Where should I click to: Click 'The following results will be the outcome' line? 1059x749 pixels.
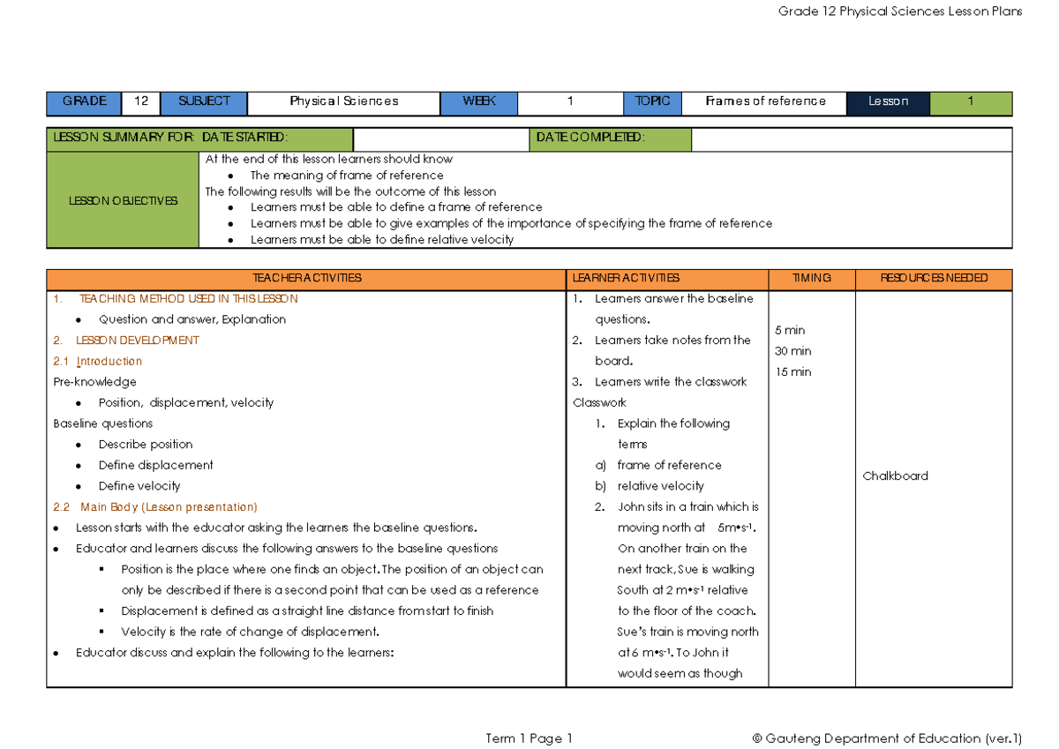click(x=350, y=191)
